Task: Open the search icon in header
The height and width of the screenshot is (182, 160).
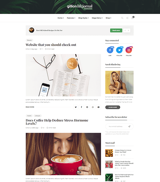Action: [122, 18]
